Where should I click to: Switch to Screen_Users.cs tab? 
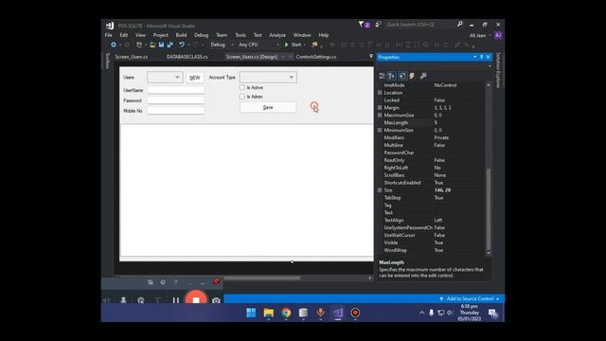coord(132,57)
